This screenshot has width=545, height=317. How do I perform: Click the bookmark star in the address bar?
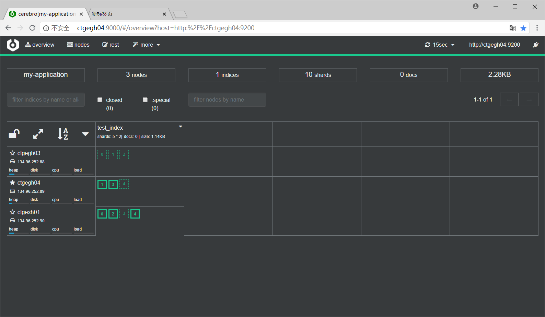pyautogui.click(x=523, y=28)
